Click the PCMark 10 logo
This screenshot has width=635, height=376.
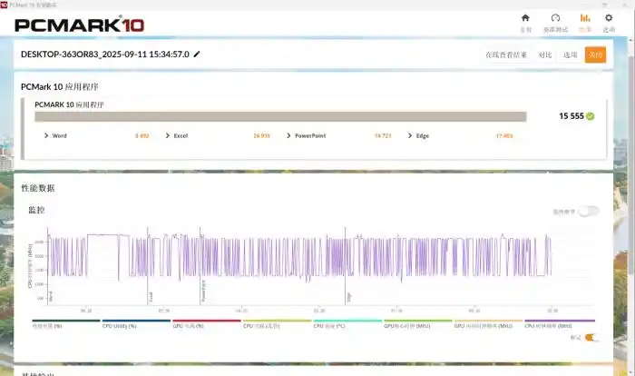(80, 25)
